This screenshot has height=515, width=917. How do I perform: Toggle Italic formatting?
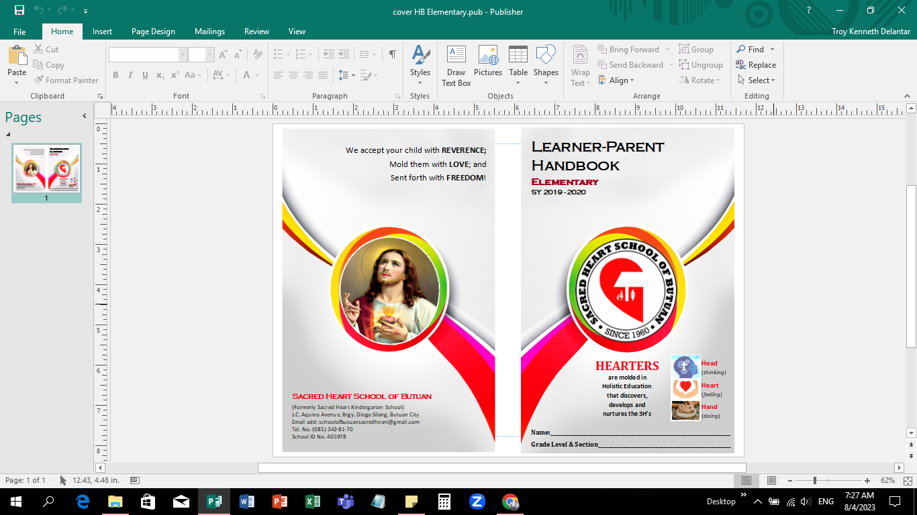click(130, 75)
